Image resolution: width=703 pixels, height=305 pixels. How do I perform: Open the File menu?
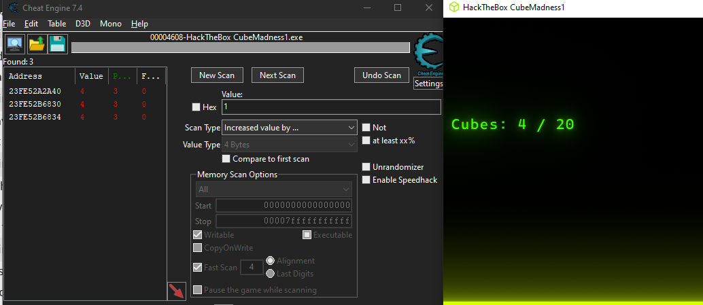pos(9,24)
